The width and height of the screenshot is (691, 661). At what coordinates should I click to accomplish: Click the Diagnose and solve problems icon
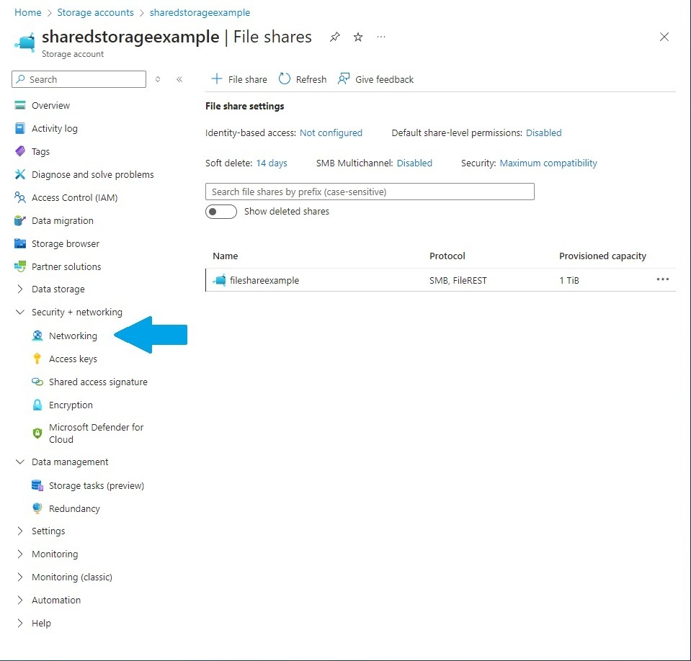(20, 174)
